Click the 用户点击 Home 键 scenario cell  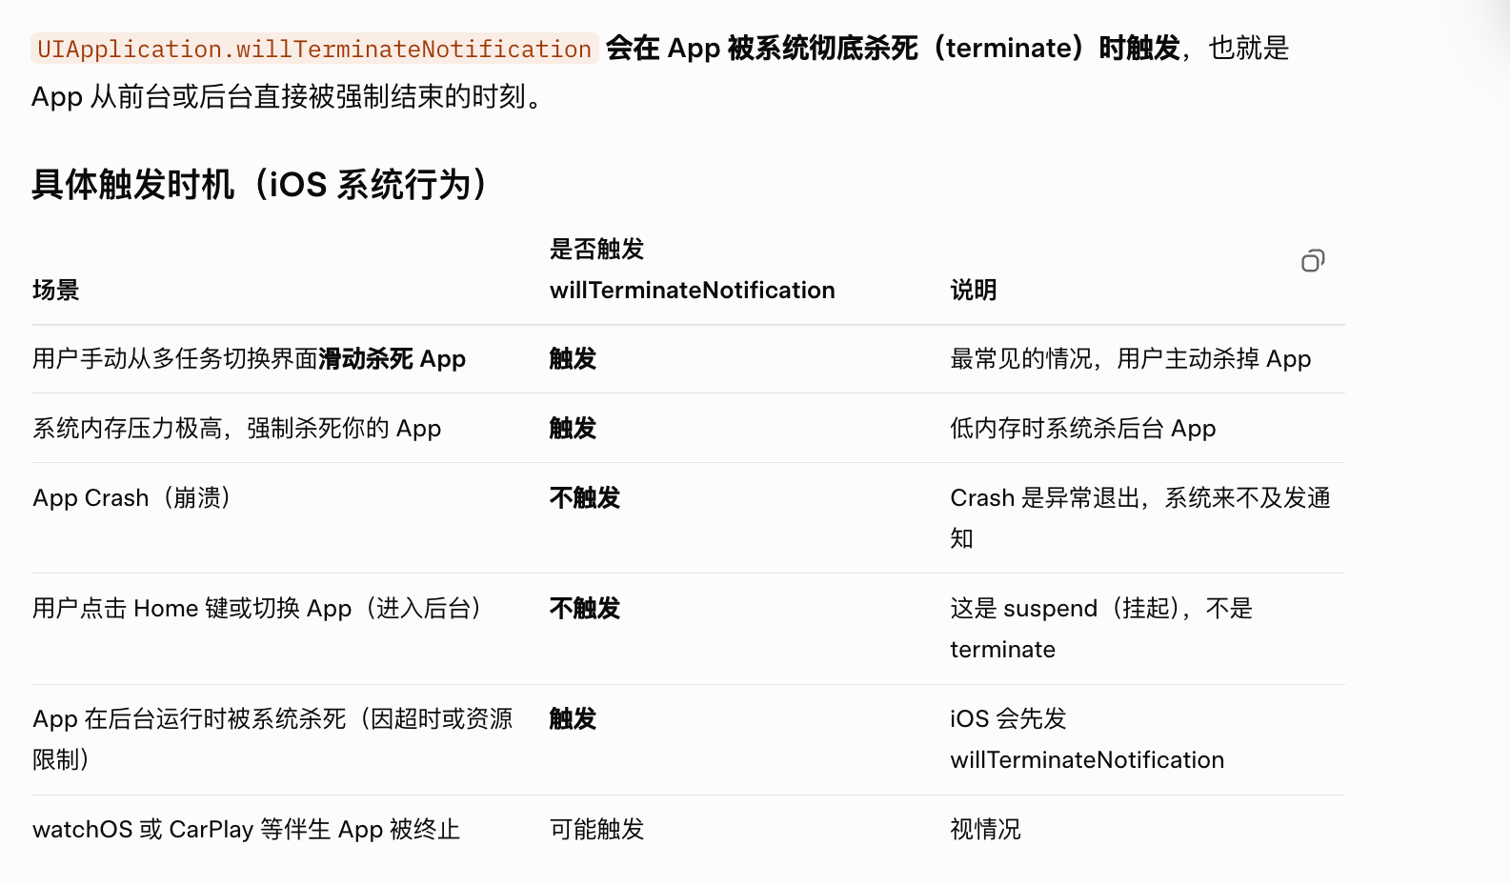coord(257,609)
